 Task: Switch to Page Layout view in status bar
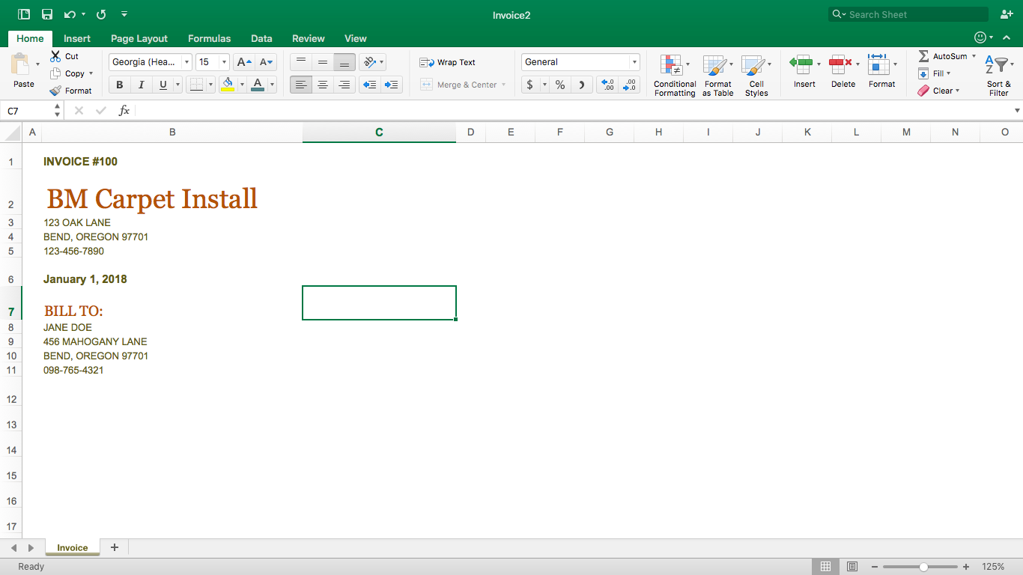852,567
